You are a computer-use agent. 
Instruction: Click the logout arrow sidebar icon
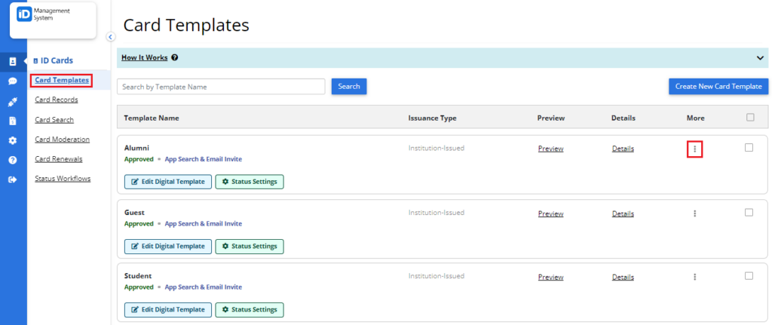point(13,179)
